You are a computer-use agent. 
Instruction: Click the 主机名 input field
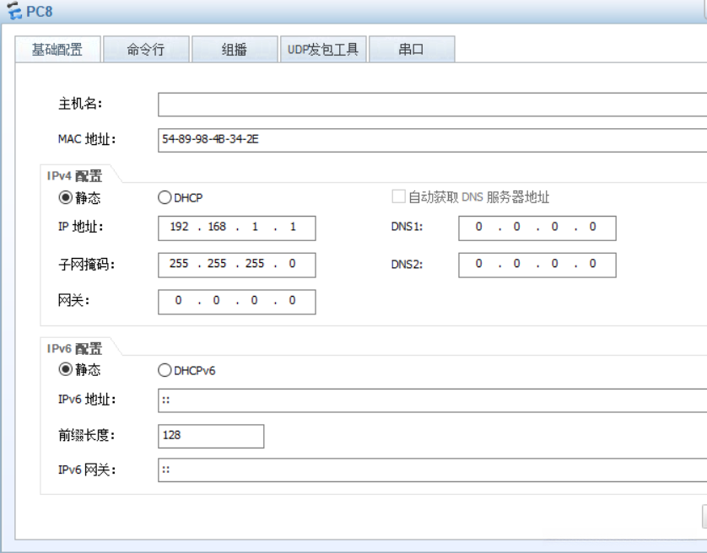[433, 105]
